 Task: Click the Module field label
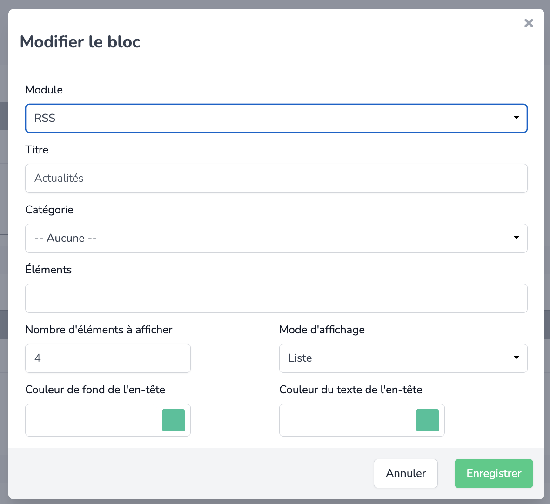44,90
